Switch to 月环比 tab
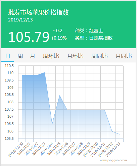The height and width of the screenshot is (166, 137). pyautogui.click(x=75, y=56)
